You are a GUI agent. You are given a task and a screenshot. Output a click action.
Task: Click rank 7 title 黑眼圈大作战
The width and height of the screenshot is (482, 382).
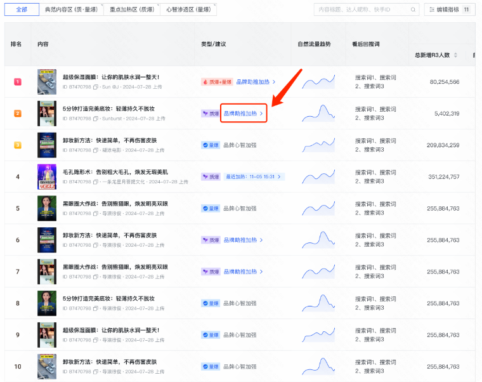pos(115,267)
